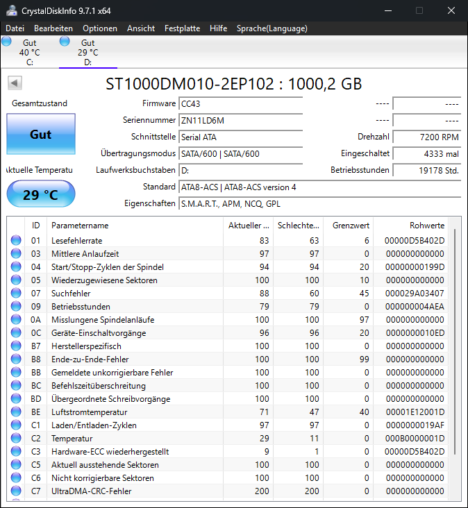Click status icon for Hardware-ECC wiederhergestellt row
The image size is (468, 508).
16,452
